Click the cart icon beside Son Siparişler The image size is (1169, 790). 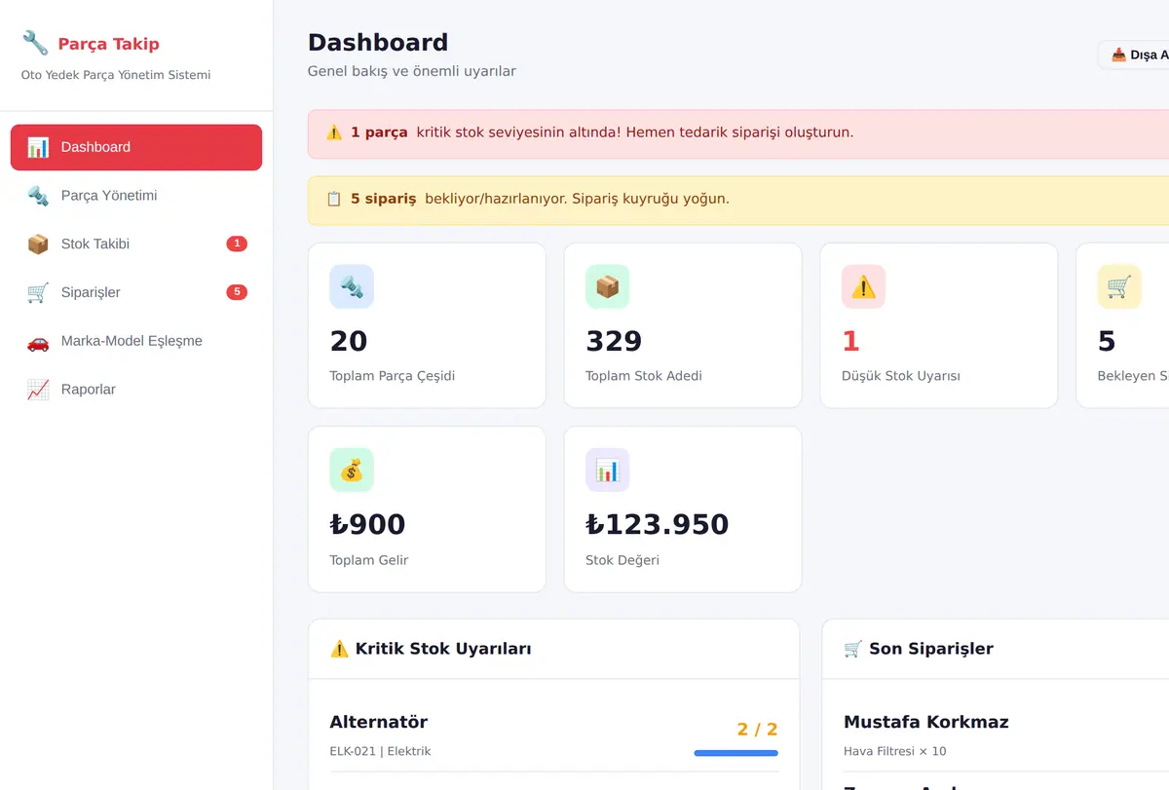coord(853,649)
